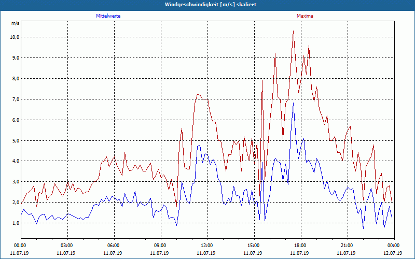Screen dimensions: 415x259
Task: Select the 3,0 y-axis value
Action: coord(16,182)
